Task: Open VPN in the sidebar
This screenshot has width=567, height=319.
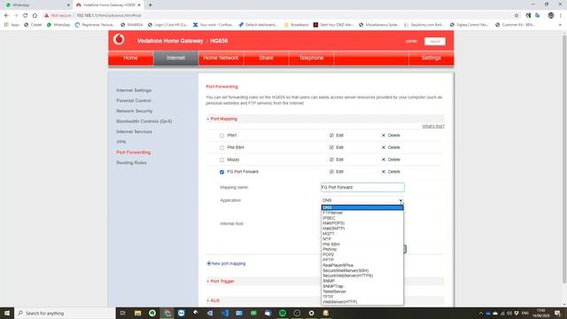Action: (x=121, y=142)
